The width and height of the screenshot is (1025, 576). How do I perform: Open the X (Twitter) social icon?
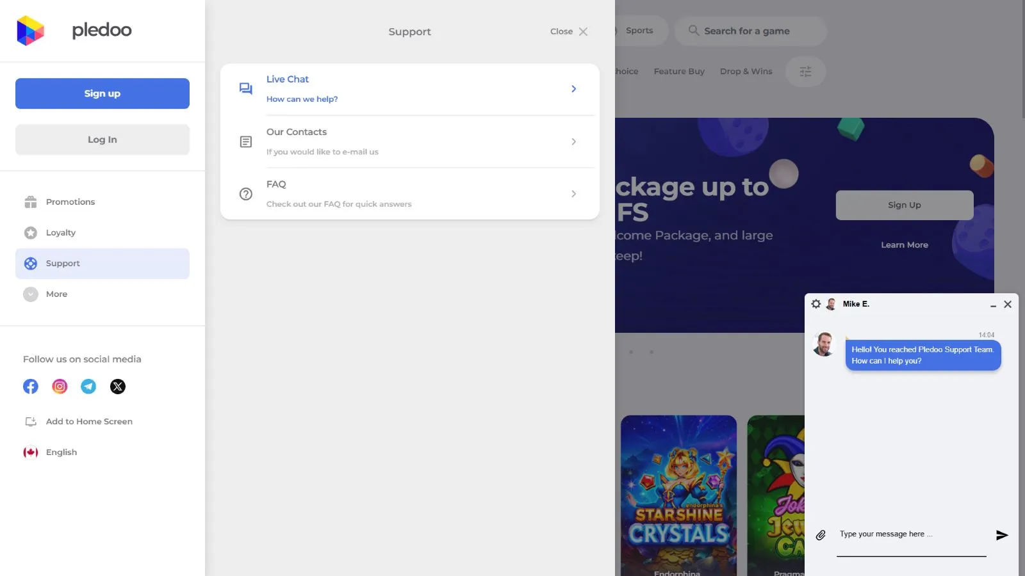pos(118,387)
